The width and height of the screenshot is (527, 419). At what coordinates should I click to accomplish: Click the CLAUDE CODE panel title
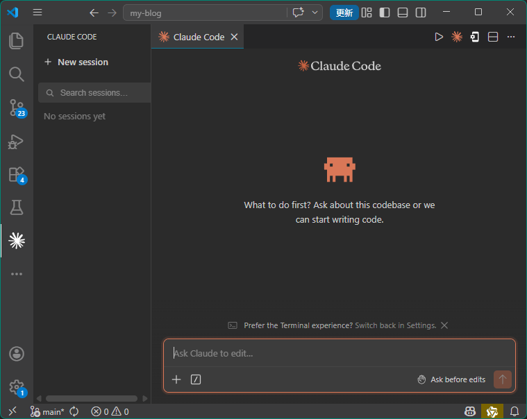tap(72, 37)
